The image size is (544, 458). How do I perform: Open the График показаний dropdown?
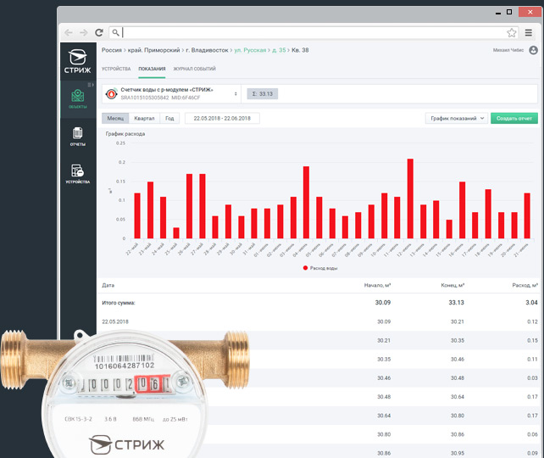click(457, 119)
